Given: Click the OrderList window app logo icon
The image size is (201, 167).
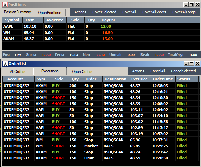Looking at the screenshot, I should [5, 64].
